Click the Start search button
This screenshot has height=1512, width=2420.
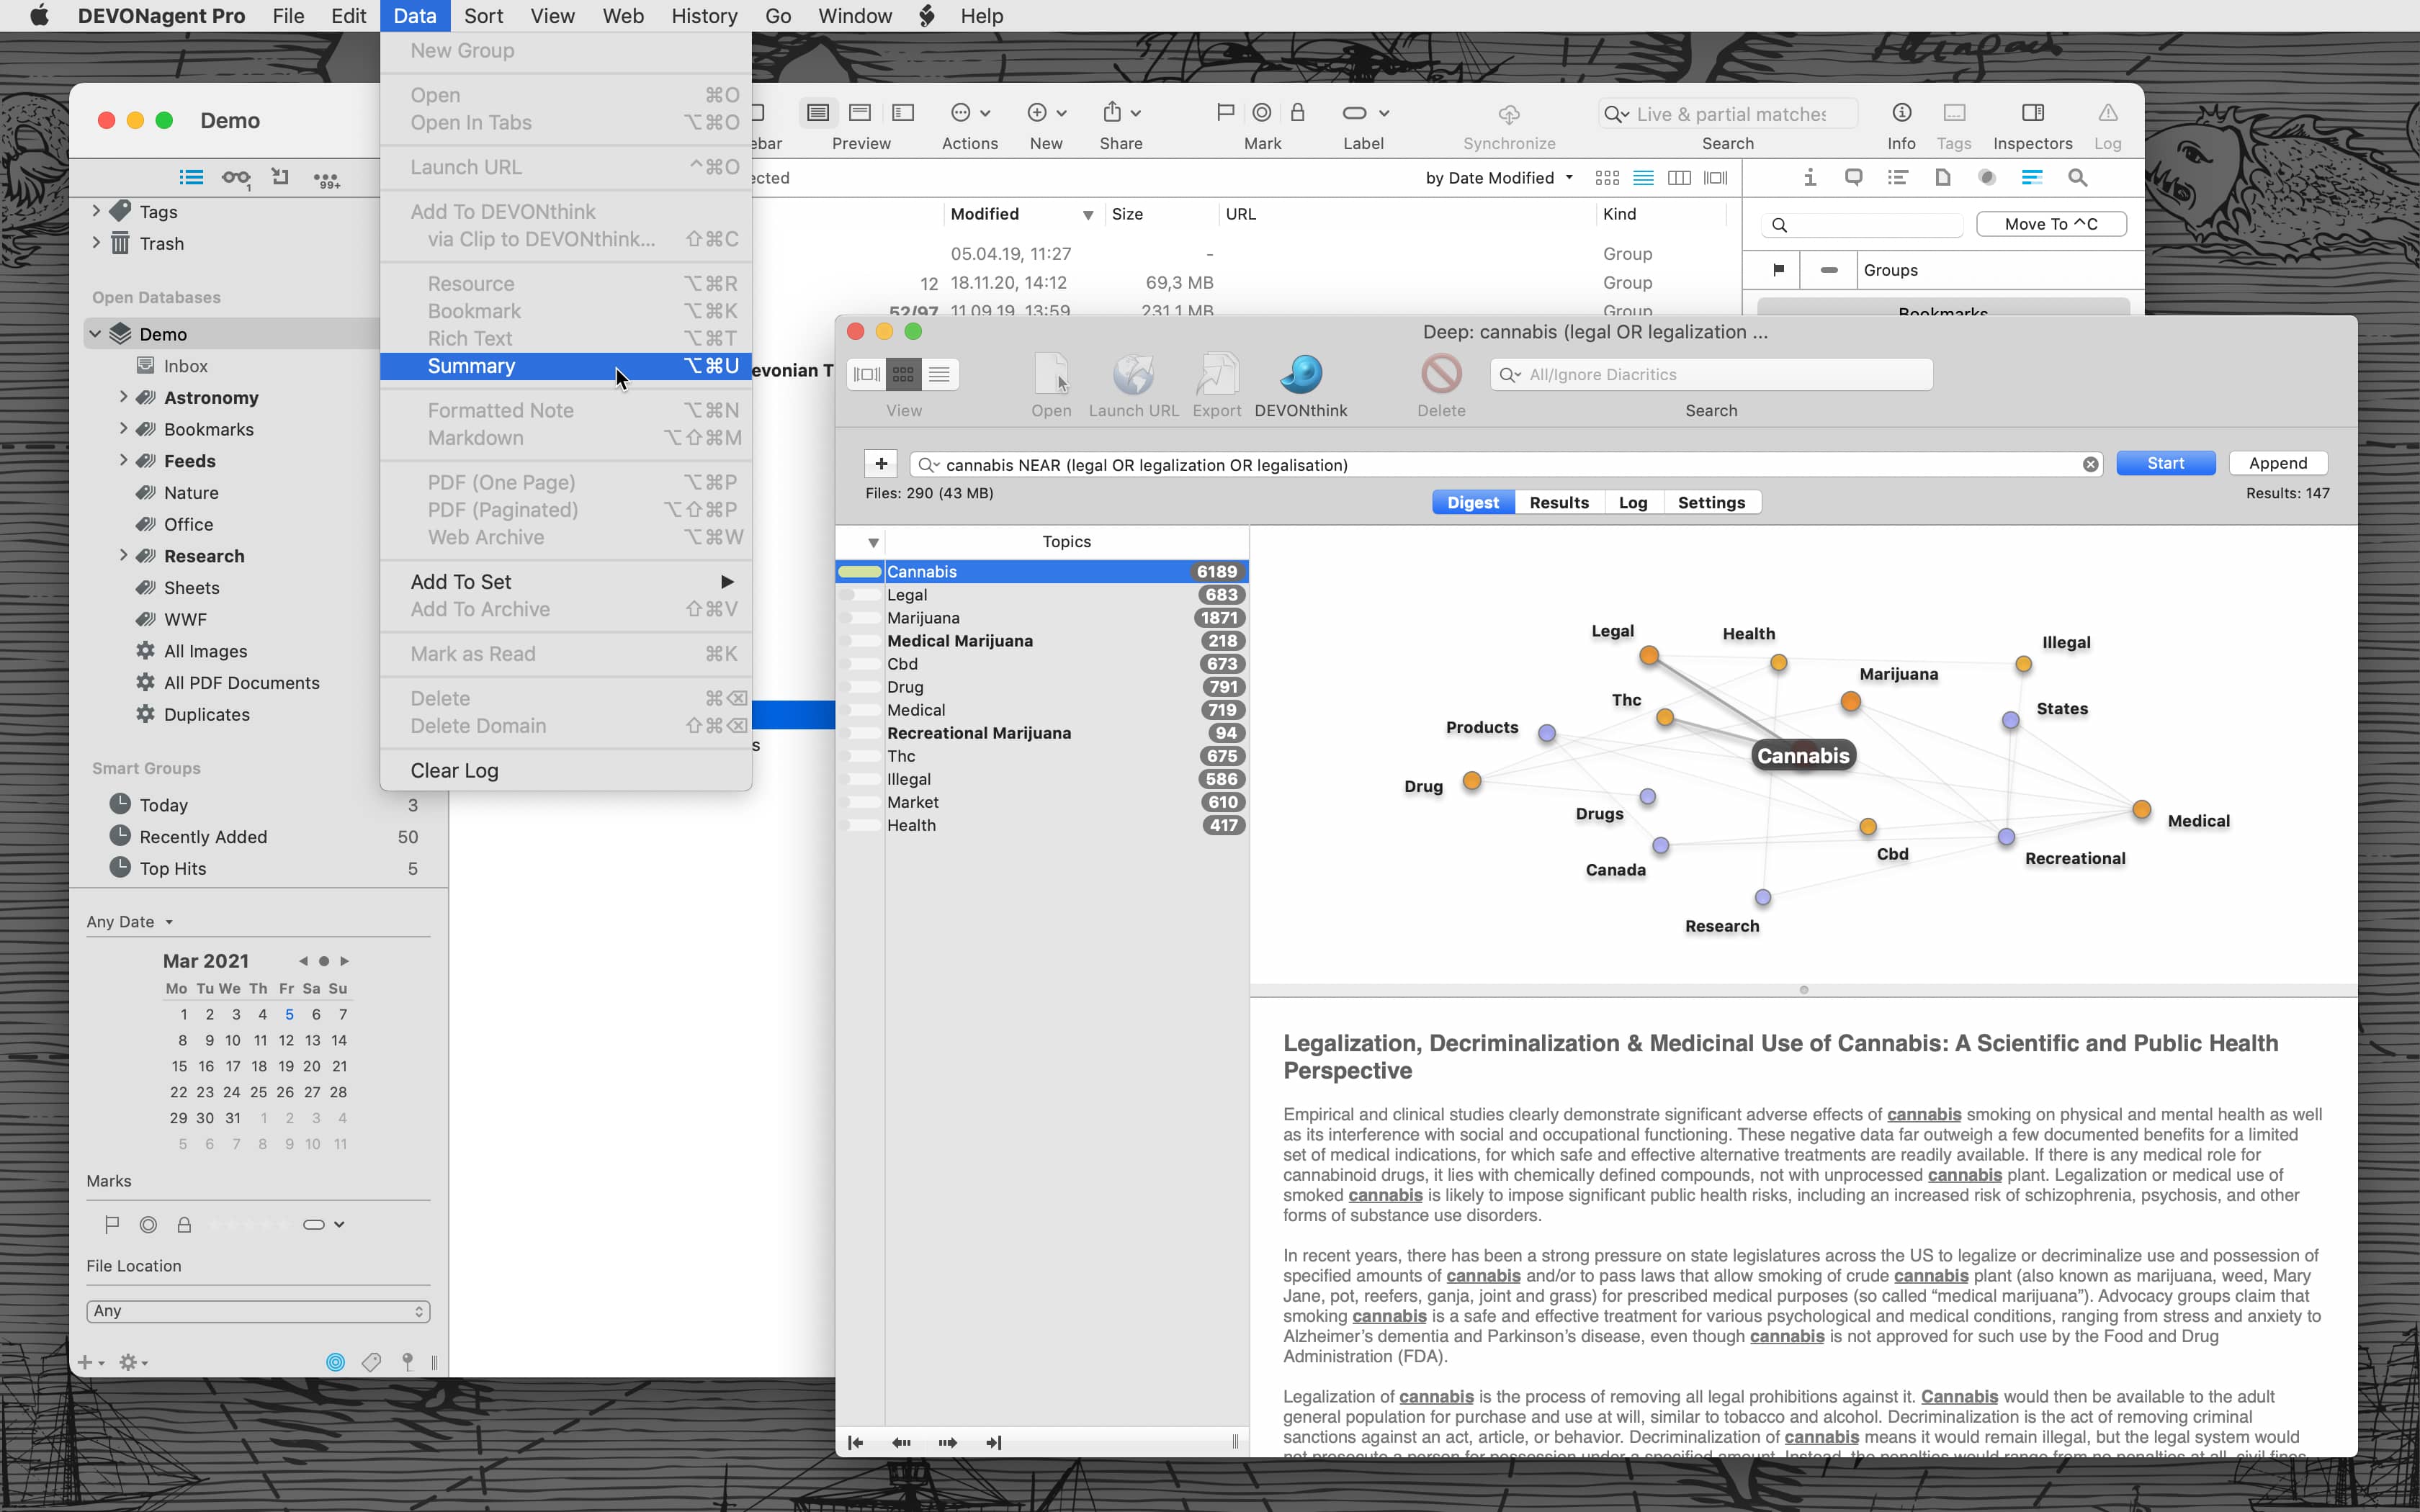[x=2166, y=463]
